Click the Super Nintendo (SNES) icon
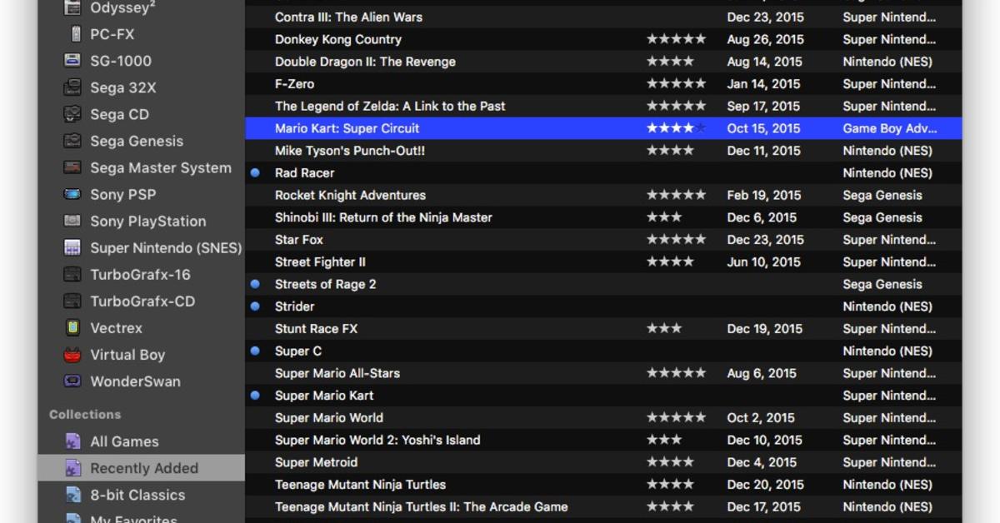The image size is (1000, 523). click(x=74, y=247)
